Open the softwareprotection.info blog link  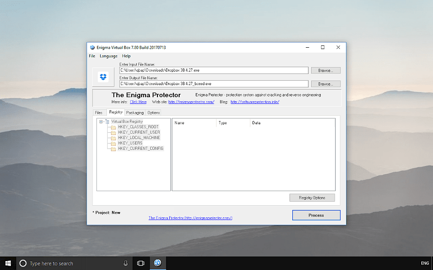point(255,102)
